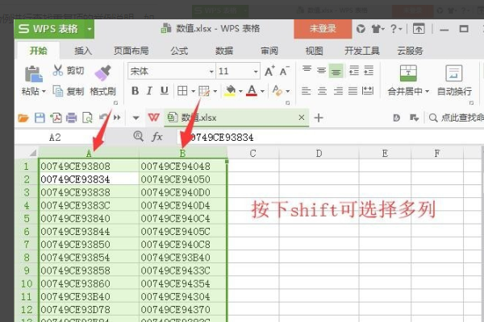Open the 审阅 ribbon tab

tap(269, 51)
